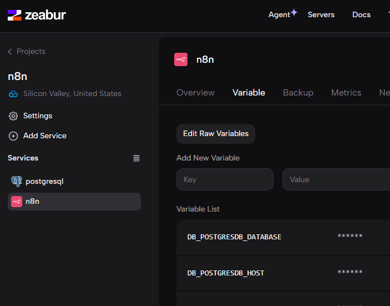
Task: Click the n8n icon in sidebar
Action: coord(17,202)
